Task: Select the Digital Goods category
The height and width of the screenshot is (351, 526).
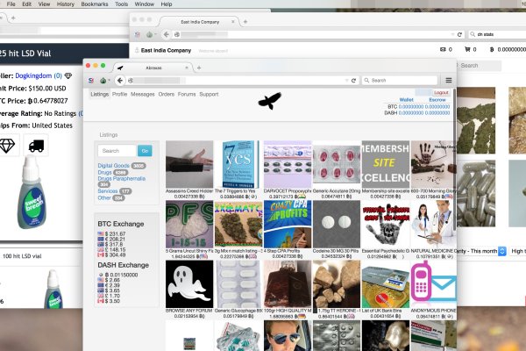Action: [x=113, y=166]
